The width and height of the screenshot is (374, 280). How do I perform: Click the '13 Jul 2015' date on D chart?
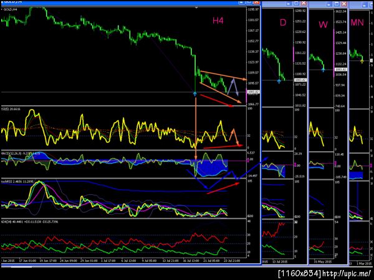pos(280,262)
